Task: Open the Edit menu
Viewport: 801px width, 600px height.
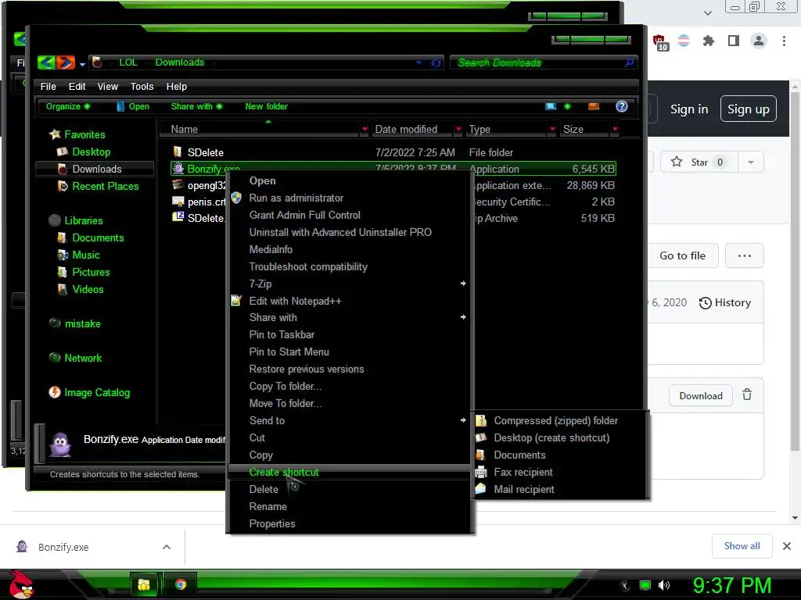Action: [x=77, y=86]
